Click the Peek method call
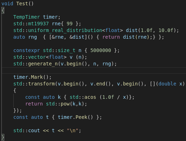Screen dimensions: 186x141 tap(81, 117)
